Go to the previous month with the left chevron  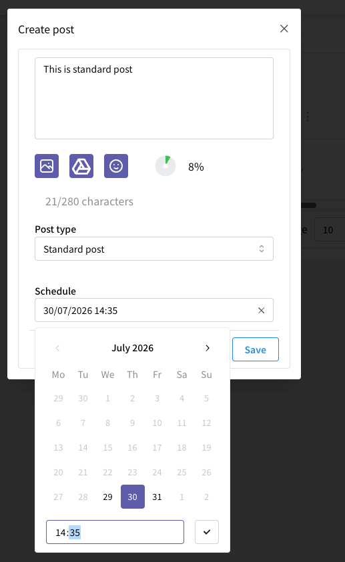pyautogui.click(x=57, y=348)
